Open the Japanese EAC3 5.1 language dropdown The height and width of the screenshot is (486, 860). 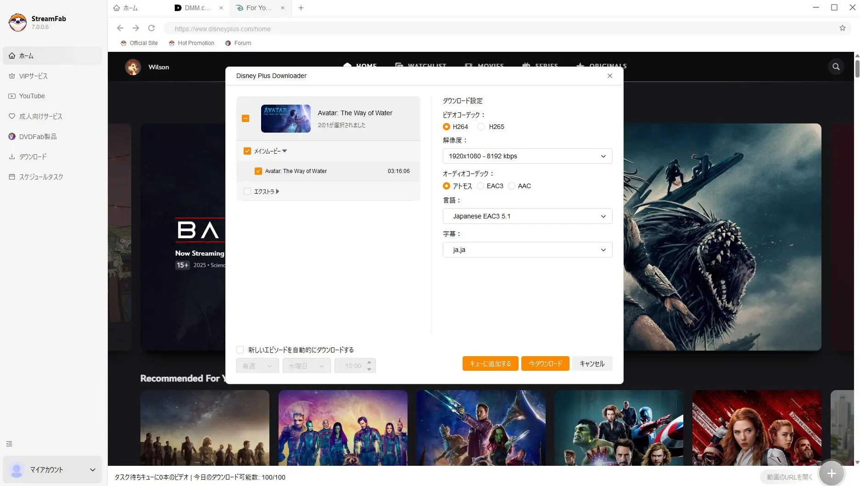point(527,216)
